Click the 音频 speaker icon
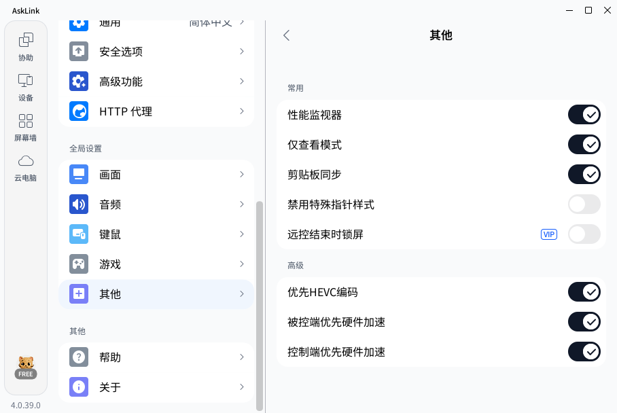 [79, 204]
